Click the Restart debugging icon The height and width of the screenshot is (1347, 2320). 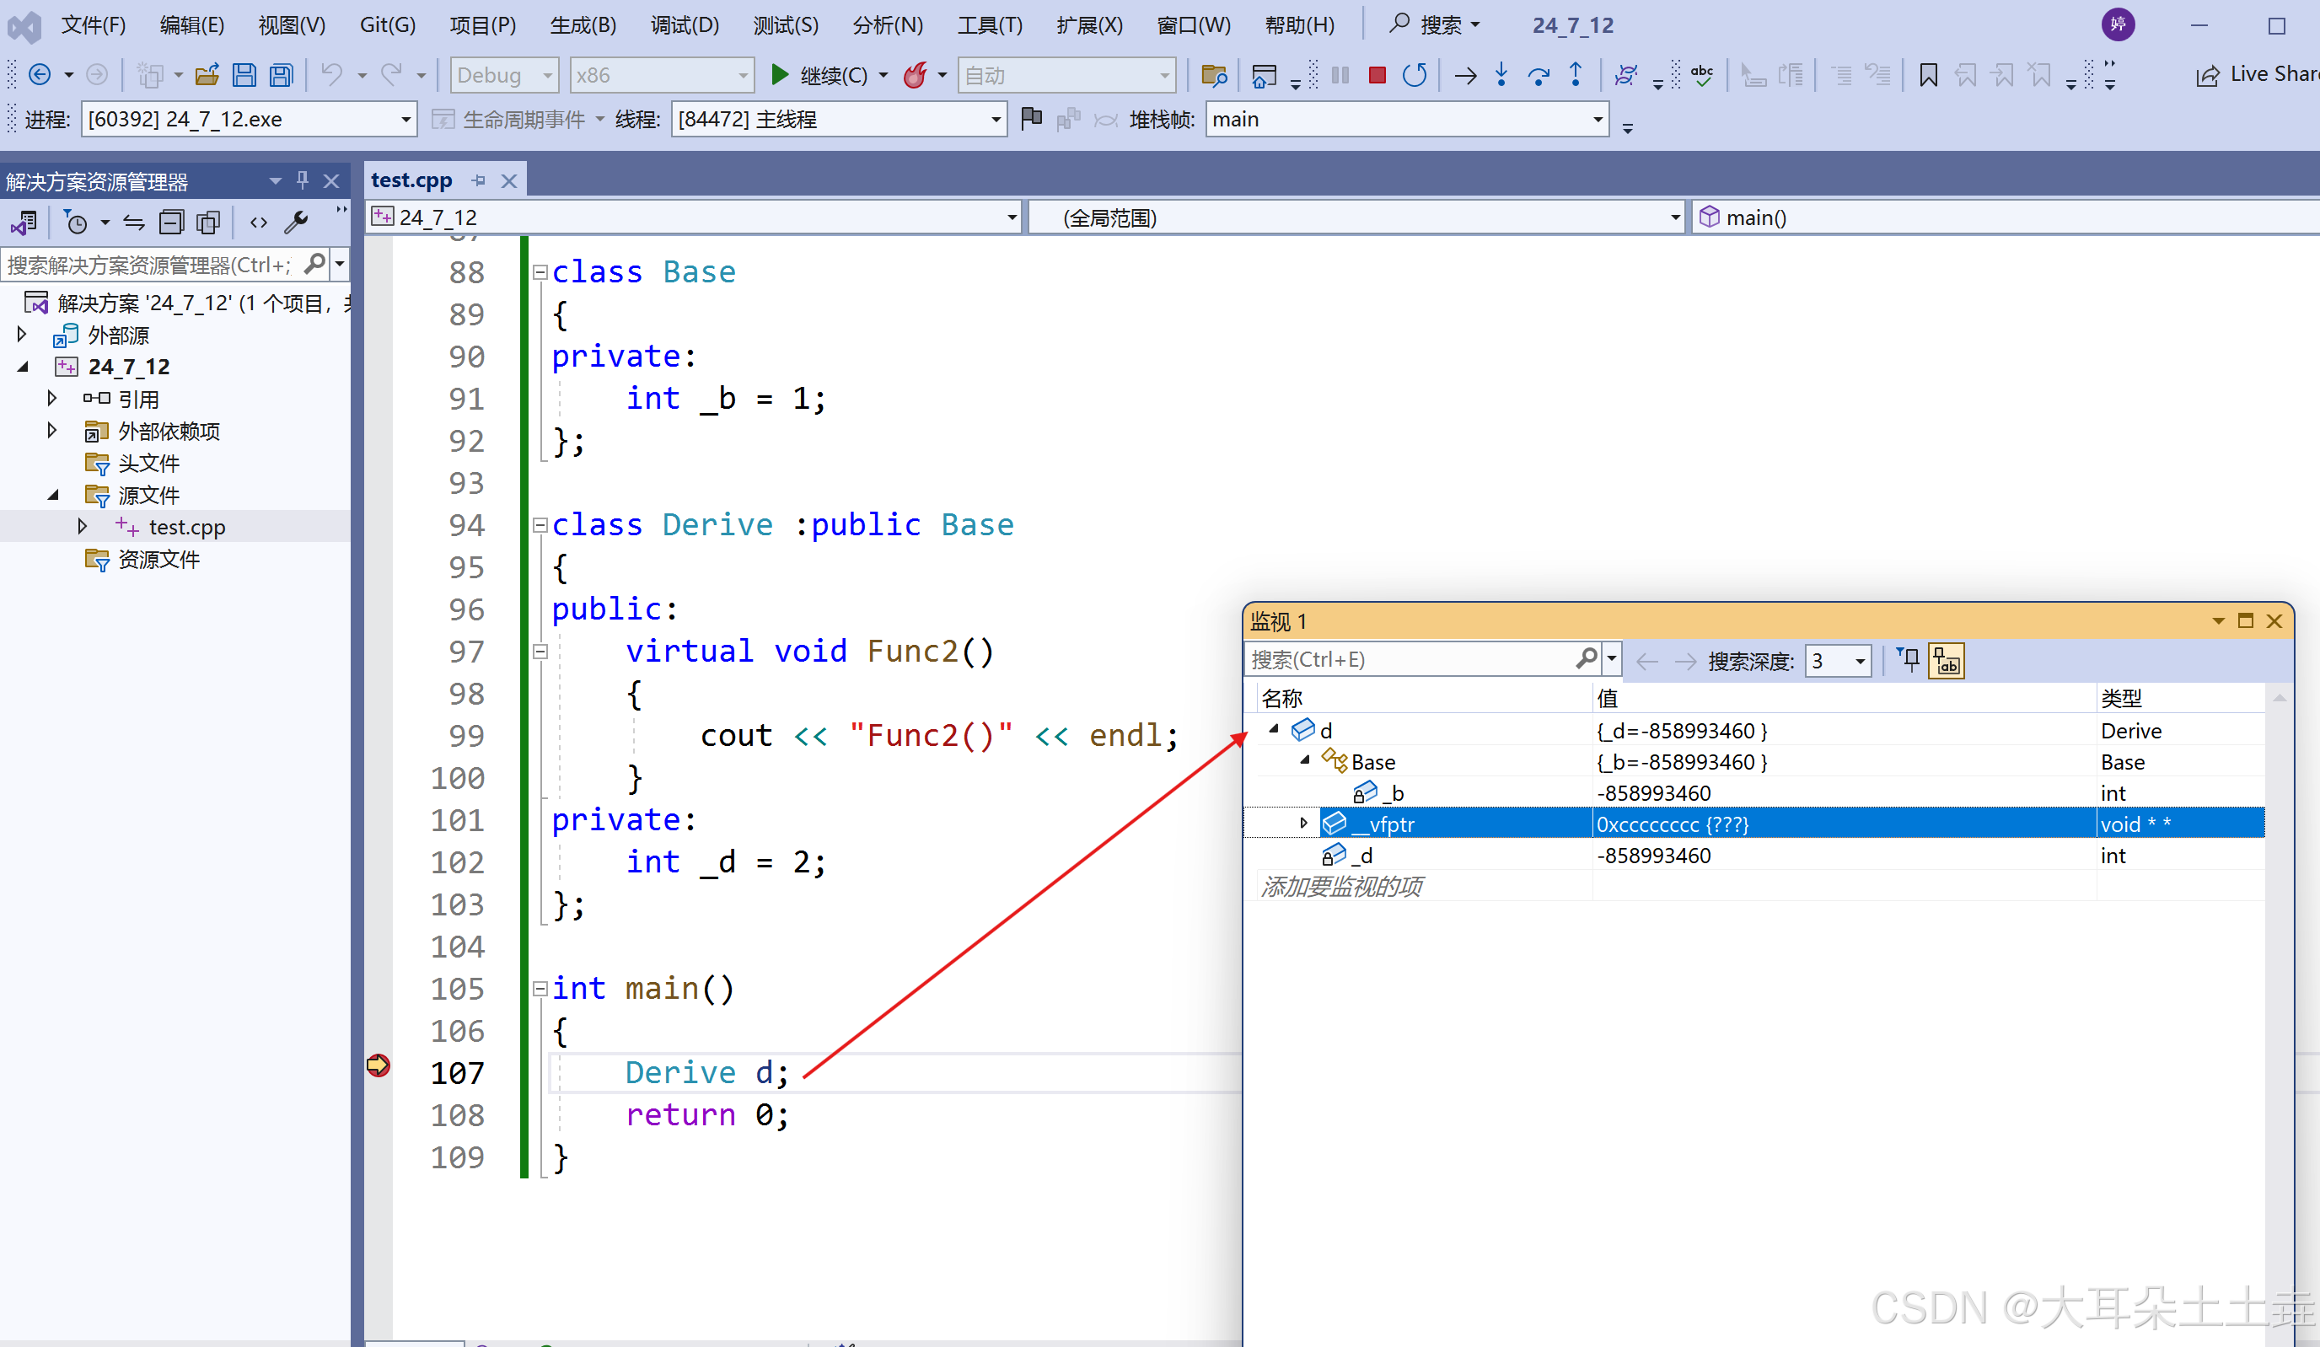tap(1415, 76)
